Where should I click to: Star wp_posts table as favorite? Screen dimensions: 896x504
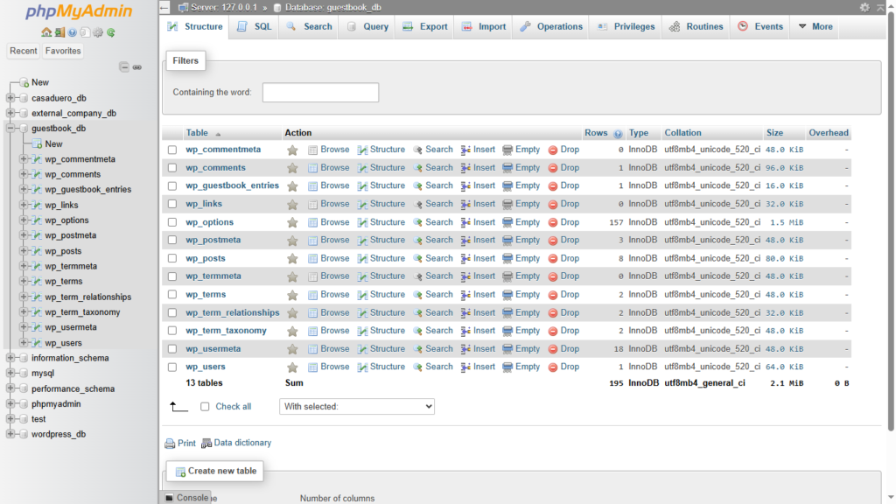click(x=292, y=259)
